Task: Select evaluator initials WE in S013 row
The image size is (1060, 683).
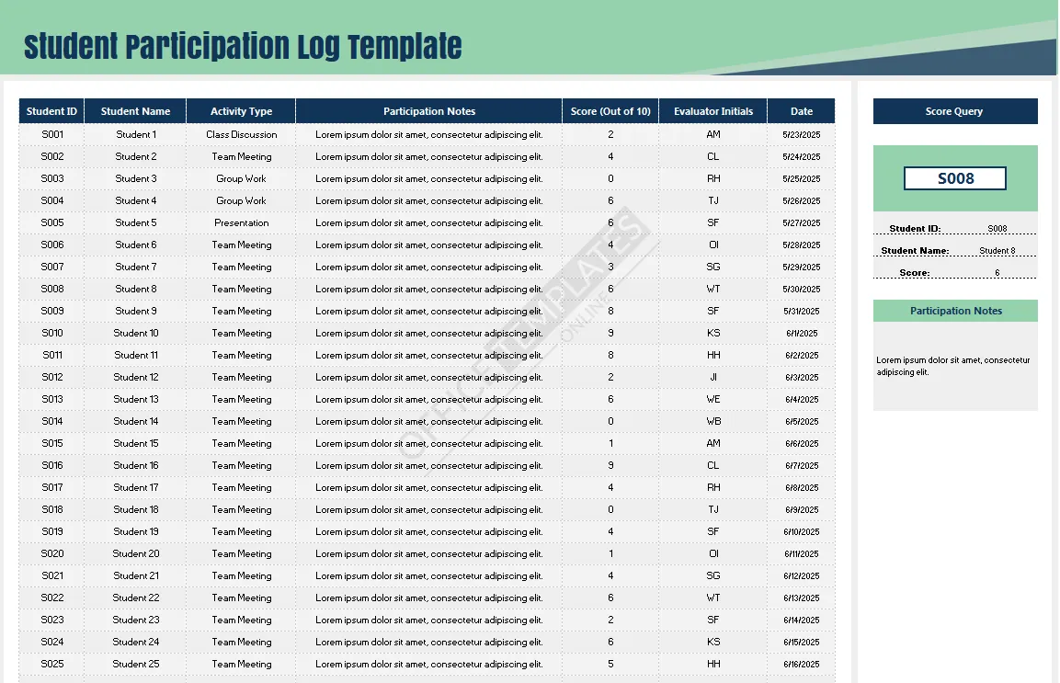Action: coord(713,399)
